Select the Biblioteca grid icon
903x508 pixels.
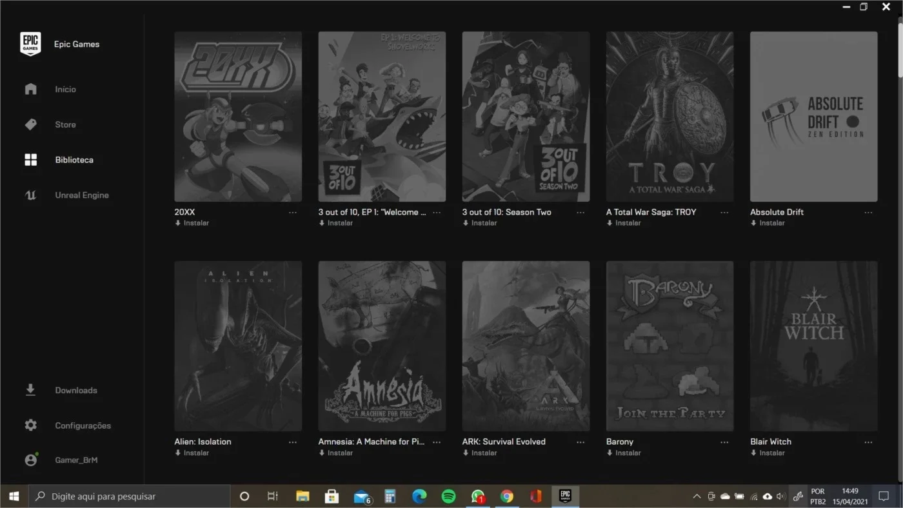click(x=30, y=160)
